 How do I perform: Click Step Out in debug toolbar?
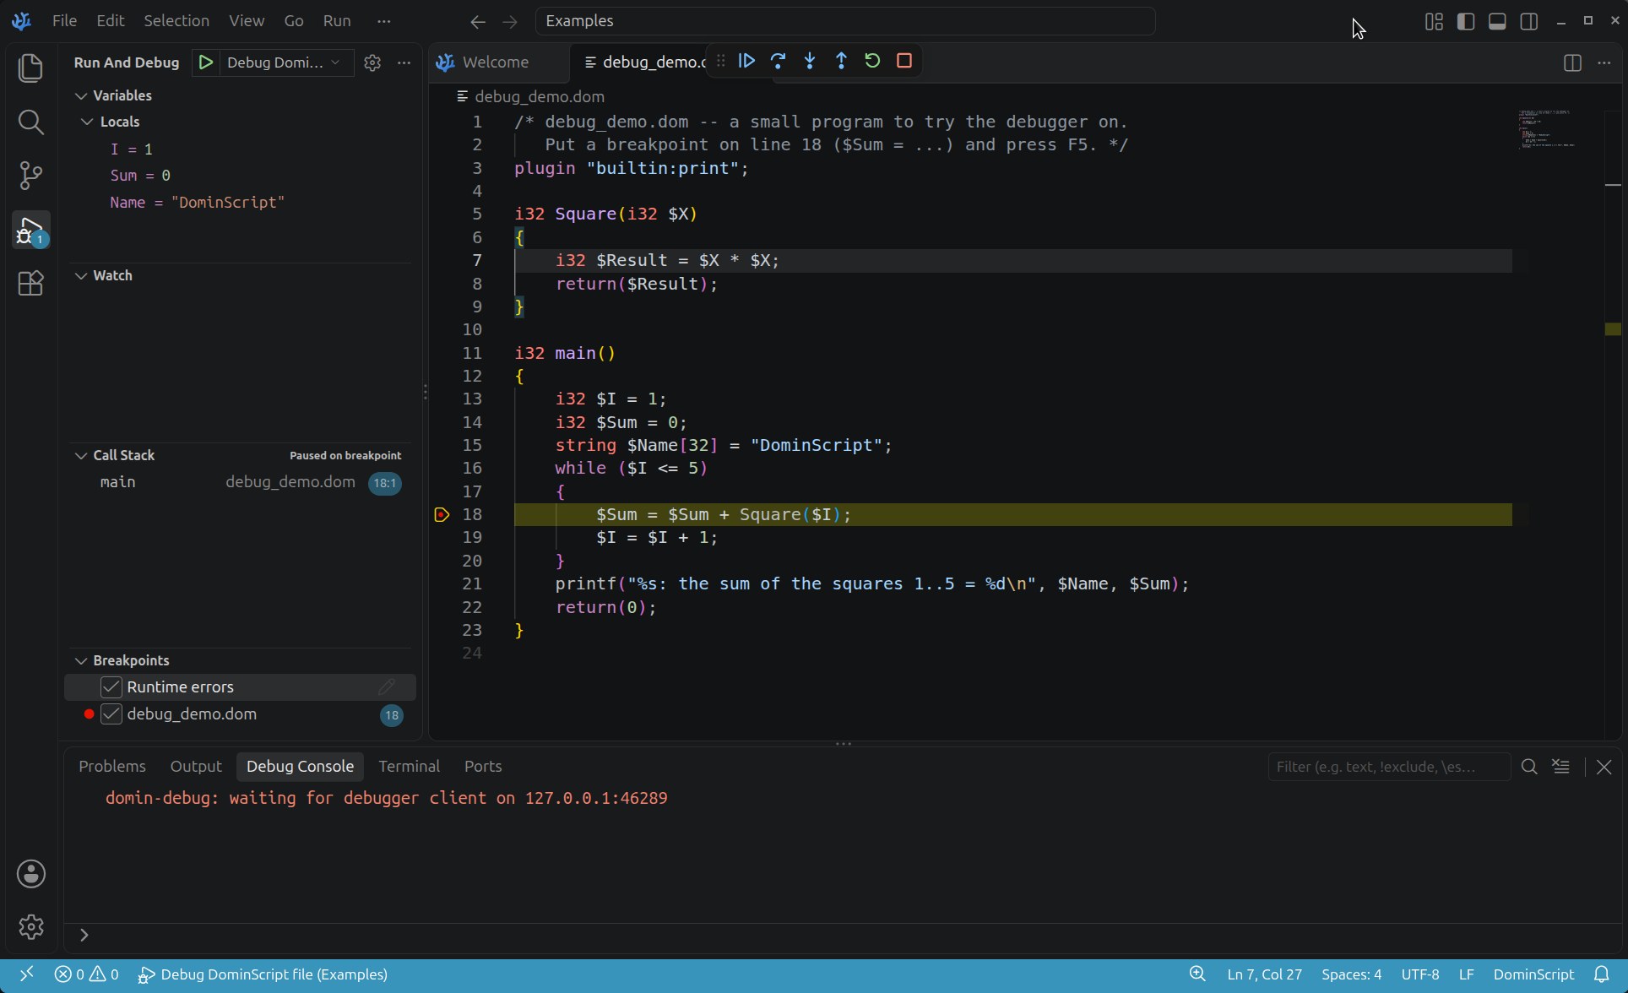tap(841, 61)
